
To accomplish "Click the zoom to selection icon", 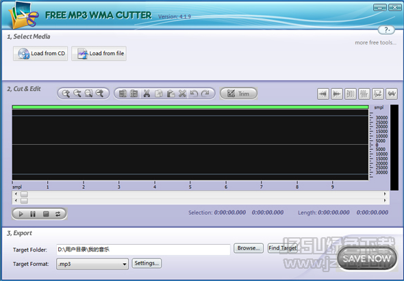I will click(88, 94).
